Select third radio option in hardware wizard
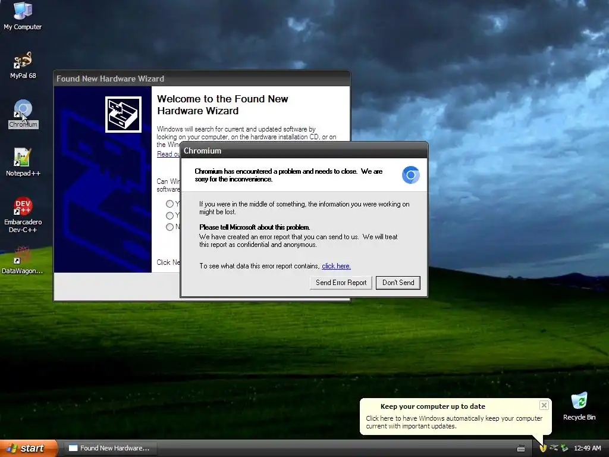The width and height of the screenshot is (609, 457). click(169, 227)
